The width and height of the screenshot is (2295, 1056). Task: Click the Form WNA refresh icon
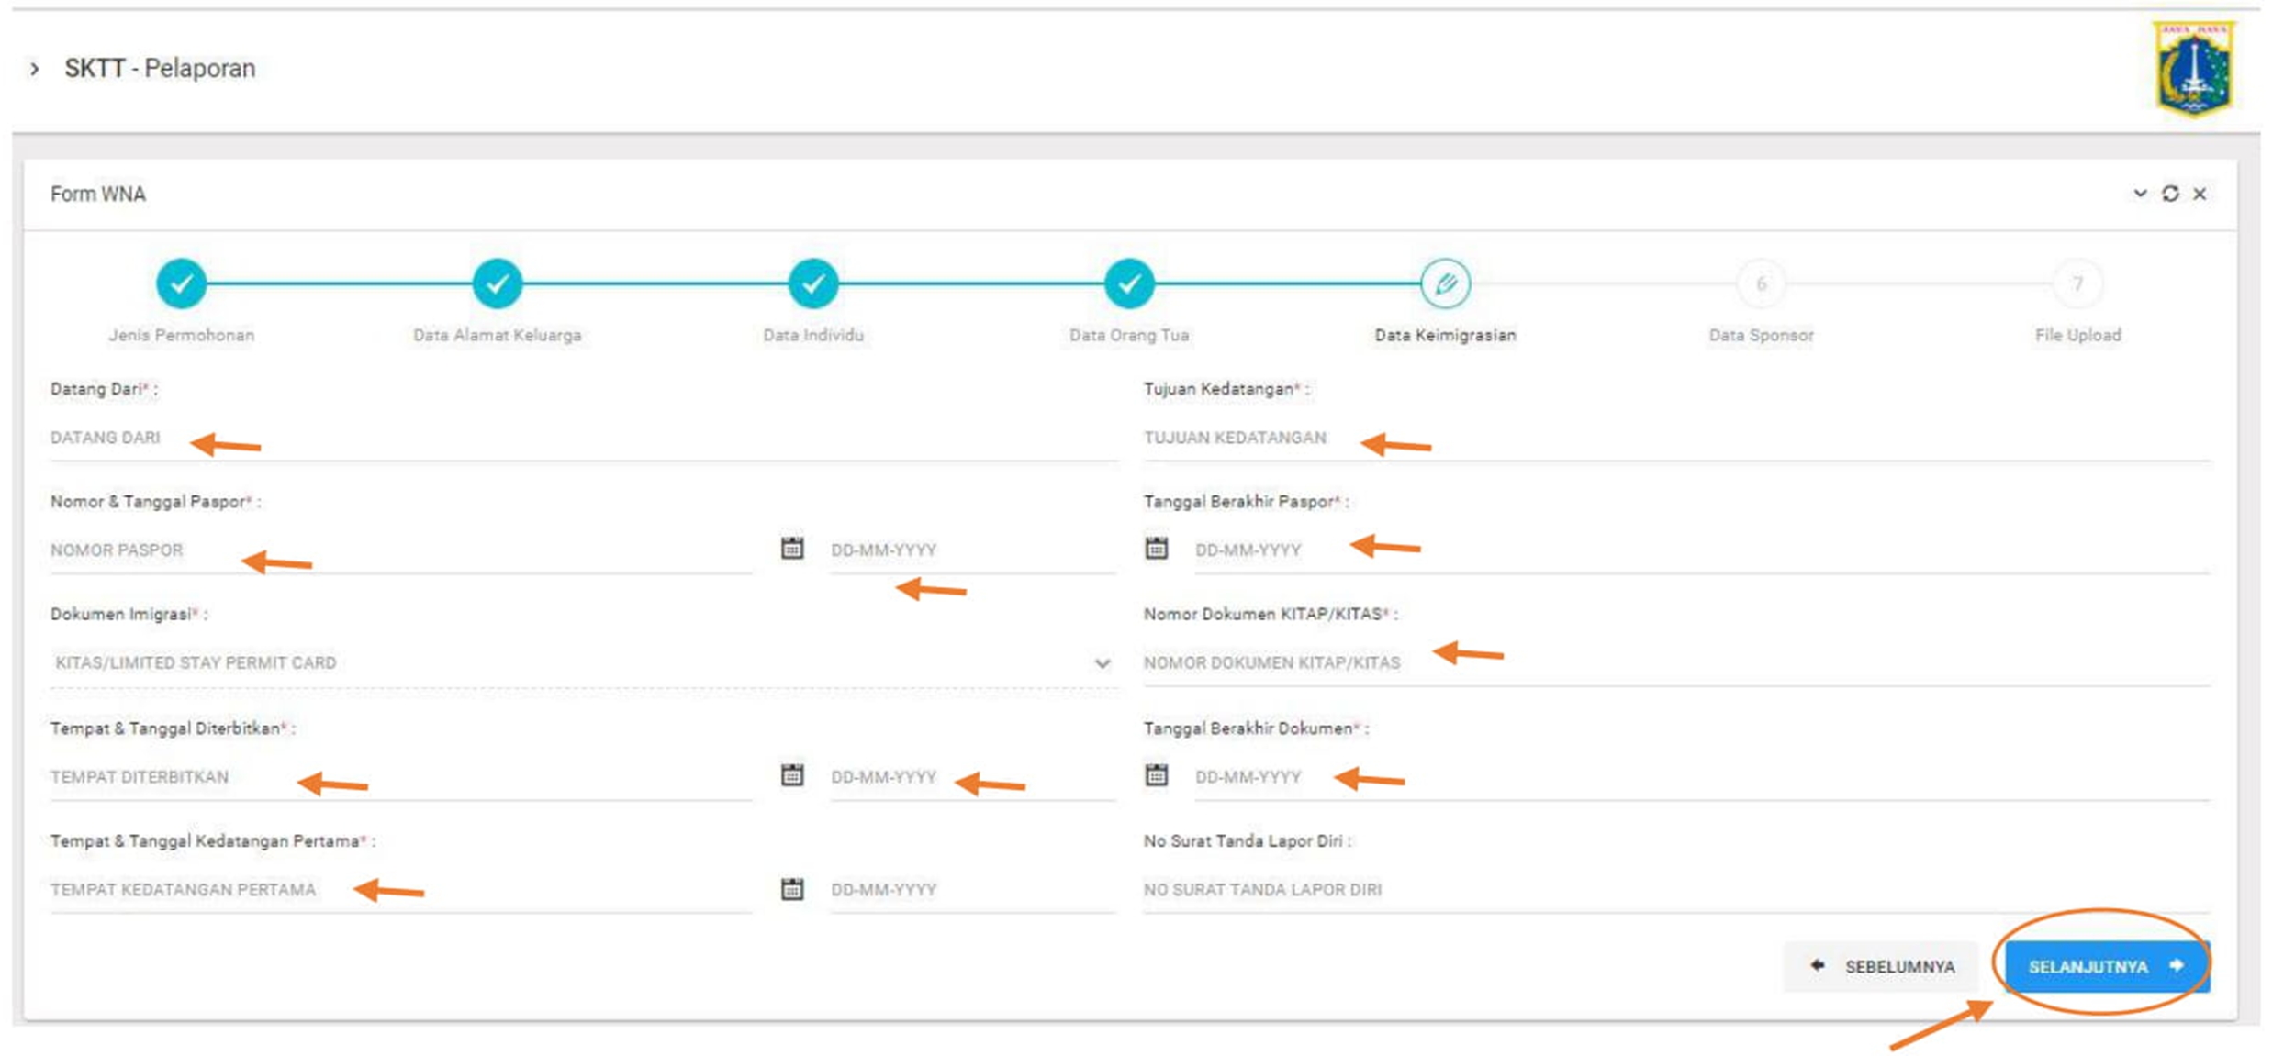coord(2170,194)
